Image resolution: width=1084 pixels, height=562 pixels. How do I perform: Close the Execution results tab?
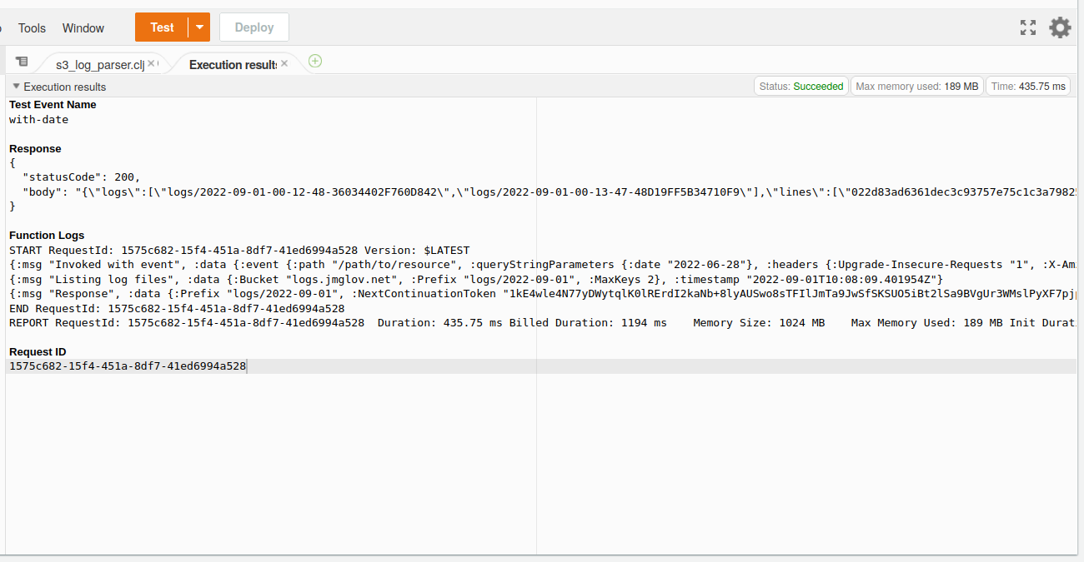(x=284, y=63)
